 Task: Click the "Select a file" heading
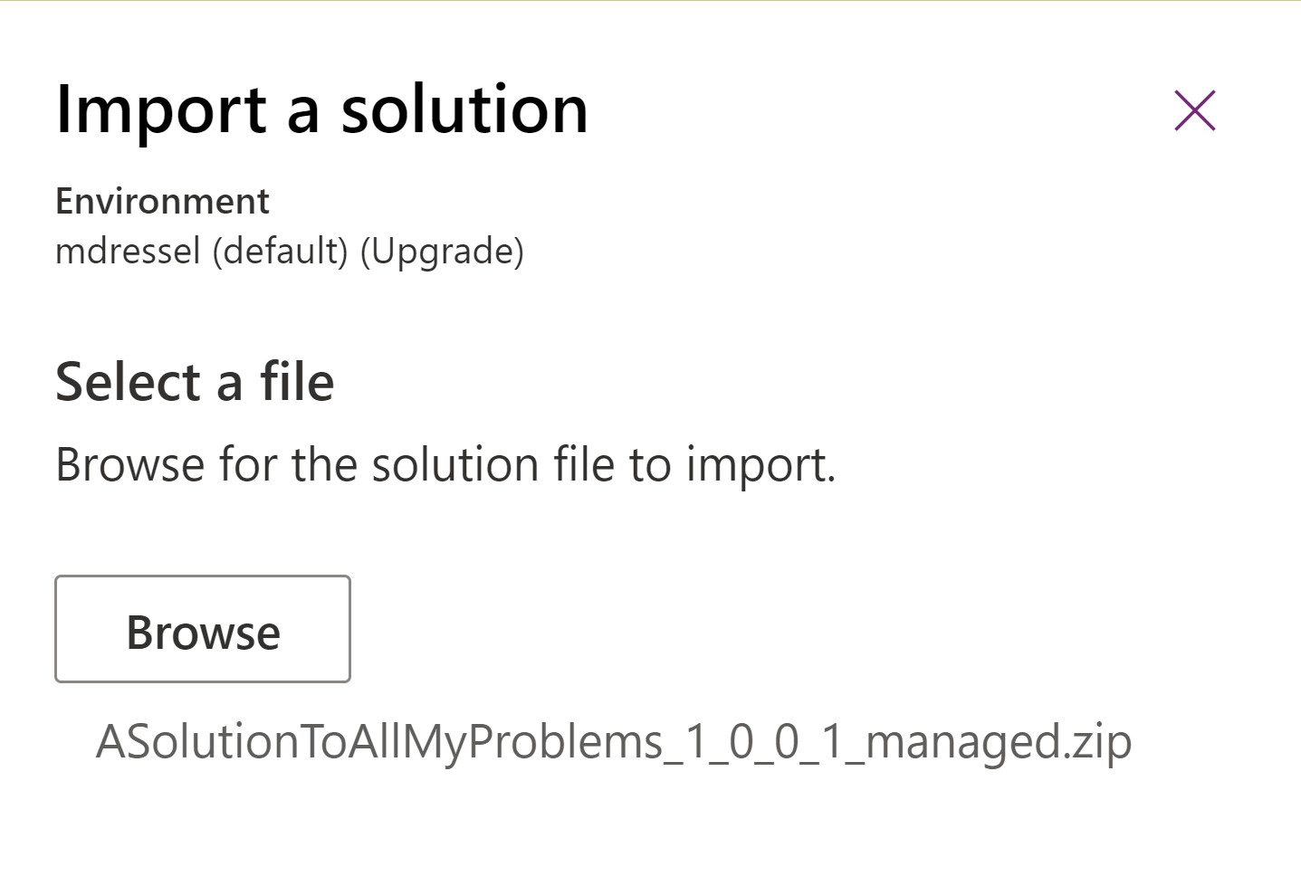(195, 381)
